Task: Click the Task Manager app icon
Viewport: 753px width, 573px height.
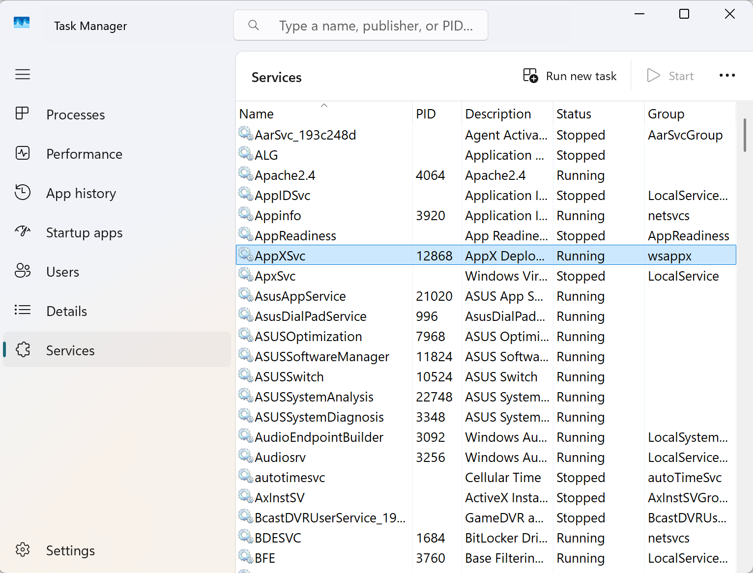Action: coord(22,23)
